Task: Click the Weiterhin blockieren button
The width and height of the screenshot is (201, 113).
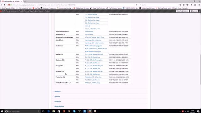Action: pyautogui.click(x=182, y=11)
